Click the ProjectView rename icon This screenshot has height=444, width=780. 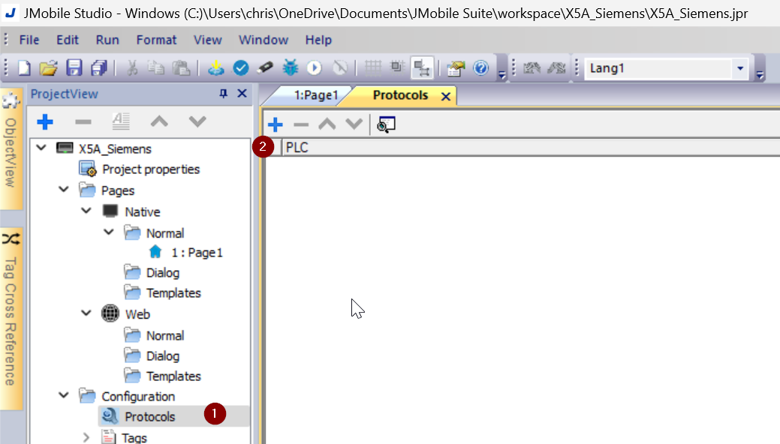click(x=121, y=121)
